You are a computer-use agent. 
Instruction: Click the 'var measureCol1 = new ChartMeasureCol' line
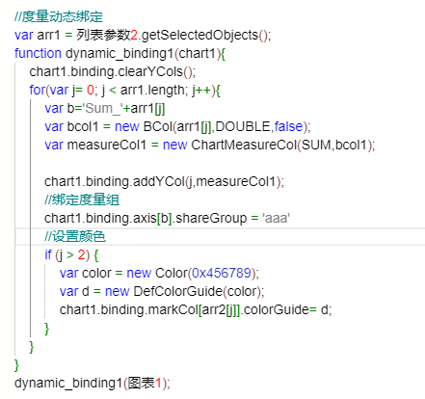[x=210, y=145]
